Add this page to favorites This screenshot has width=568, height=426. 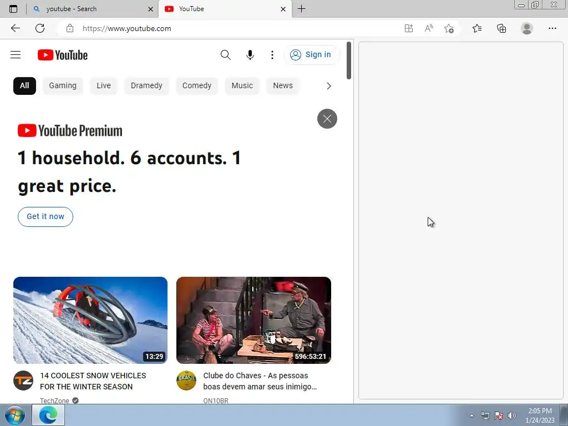coord(449,28)
